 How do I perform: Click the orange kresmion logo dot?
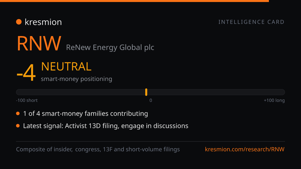coord(19,22)
